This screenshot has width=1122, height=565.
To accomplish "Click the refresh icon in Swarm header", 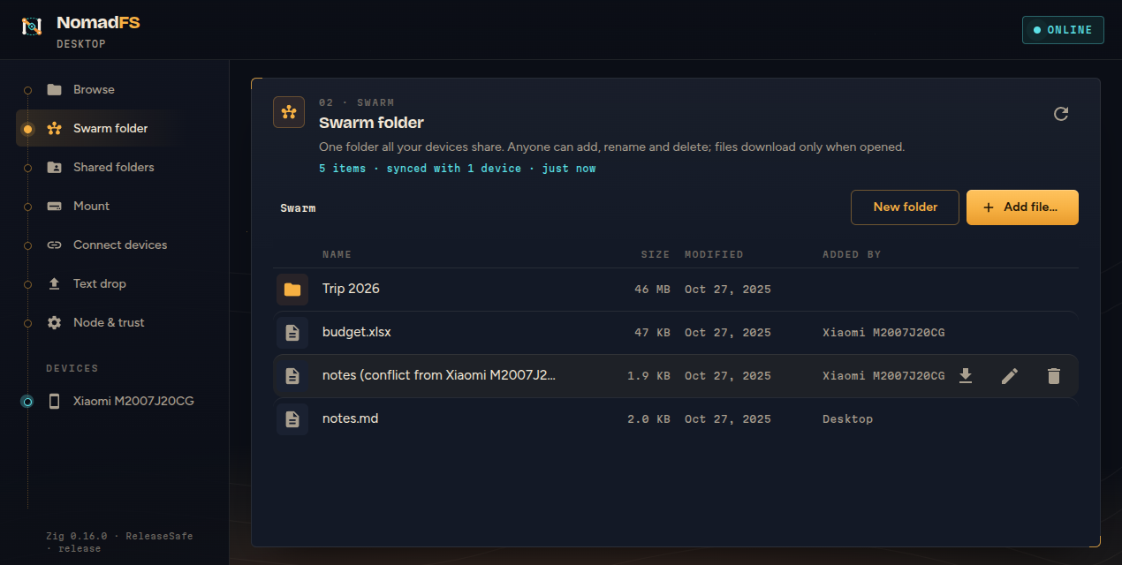I will [1061, 113].
